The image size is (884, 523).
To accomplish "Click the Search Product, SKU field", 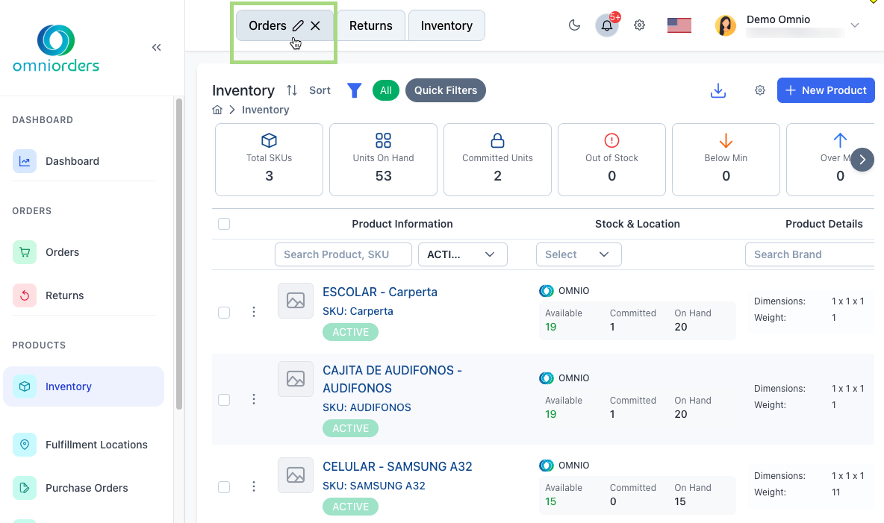I will (343, 254).
